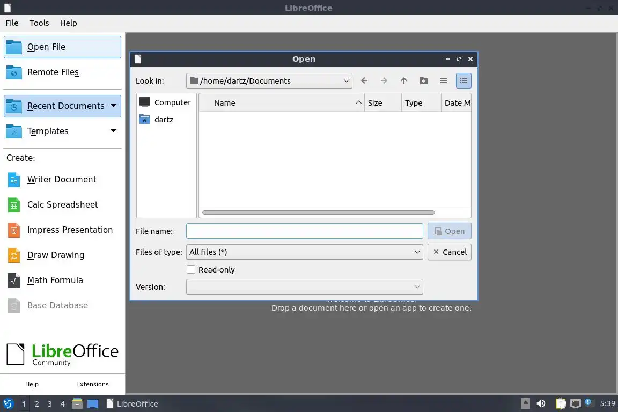618x412 pixels.
Task: Switch to detail view mode
Action: pyautogui.click(x=464, y=81)
